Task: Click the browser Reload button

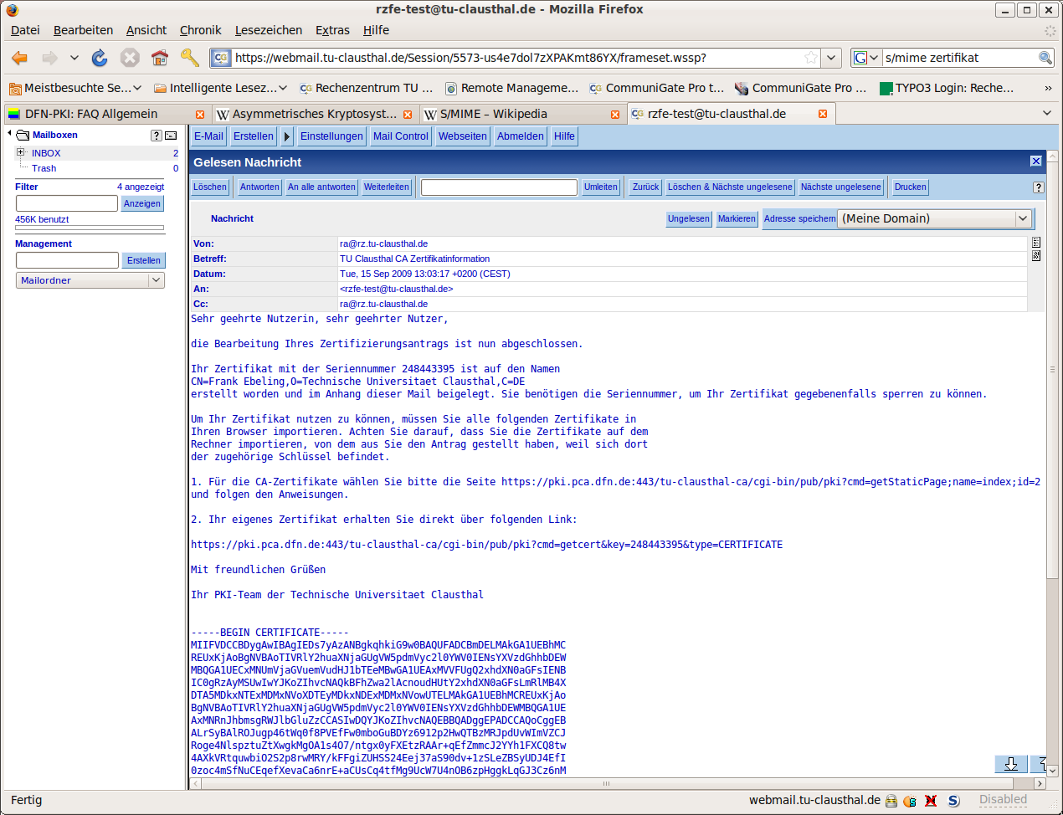Action: (x=100, y=58)
